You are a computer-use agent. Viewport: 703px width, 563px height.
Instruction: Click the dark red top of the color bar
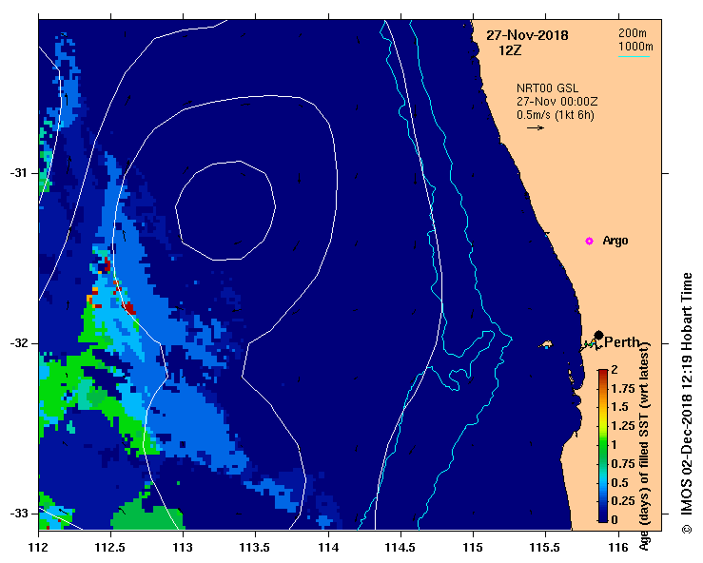[x=603, y=375]
